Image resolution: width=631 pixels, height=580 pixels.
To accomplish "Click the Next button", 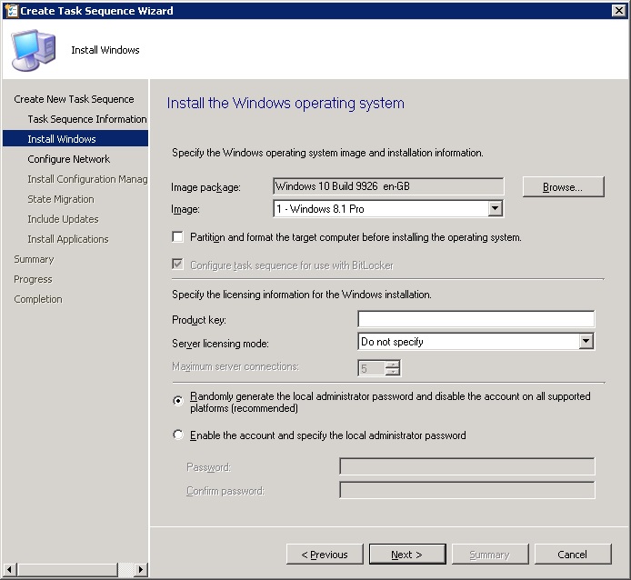I will (406, 555).
